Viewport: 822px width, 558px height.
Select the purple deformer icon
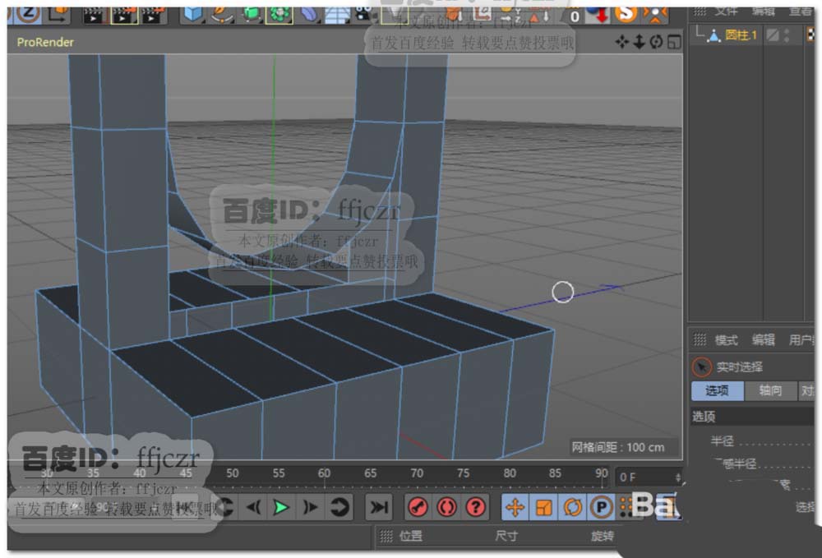309,14
